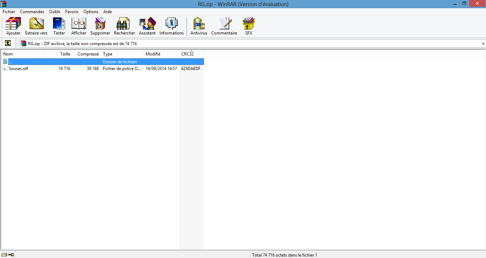Select the '..' parent folder row
The height and width of the screenshot is (258, 486).
click(103, 61)
